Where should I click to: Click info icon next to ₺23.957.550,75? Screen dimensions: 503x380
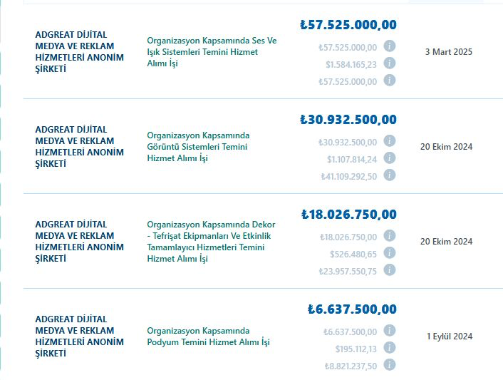(390, 270)
